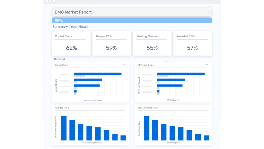Select the Awarded RPFs 57% summary card
Image resolution: width=264 pixels, height=149 pixels.
192,43
